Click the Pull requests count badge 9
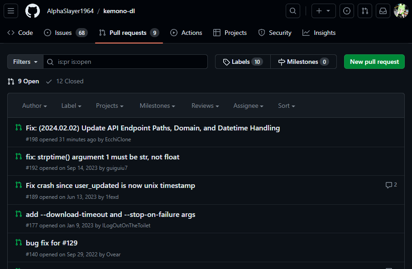The image size is (412, 269). click(x=154, y=33)
